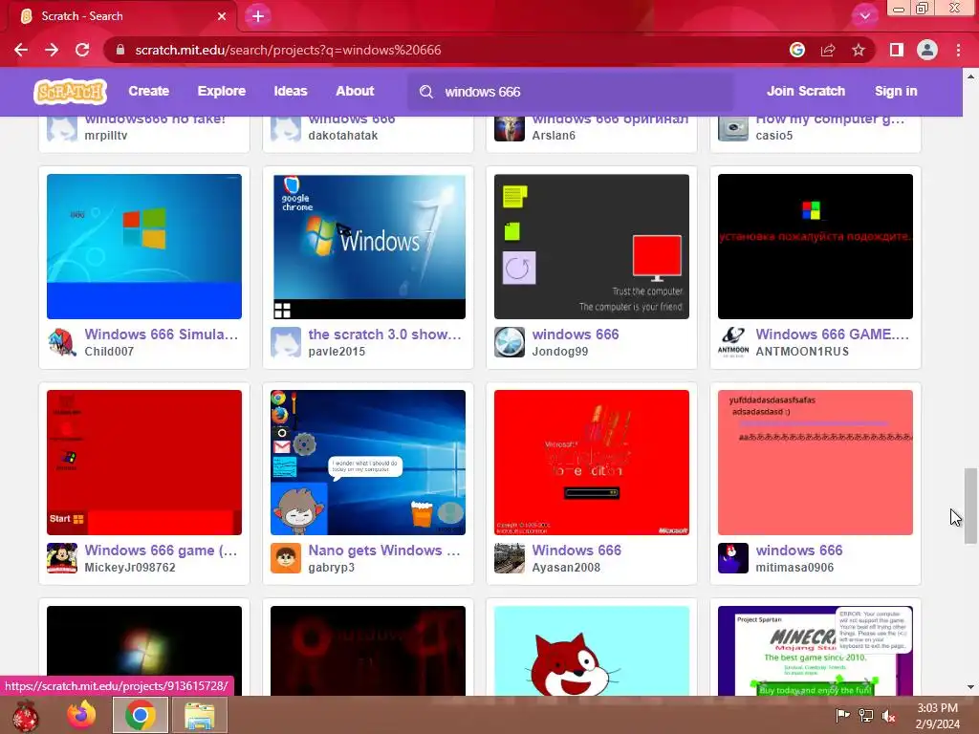Open the red Microsoft boot screen thumbnail
Viewport: 979px width, 734px height.
coord(592,463)
